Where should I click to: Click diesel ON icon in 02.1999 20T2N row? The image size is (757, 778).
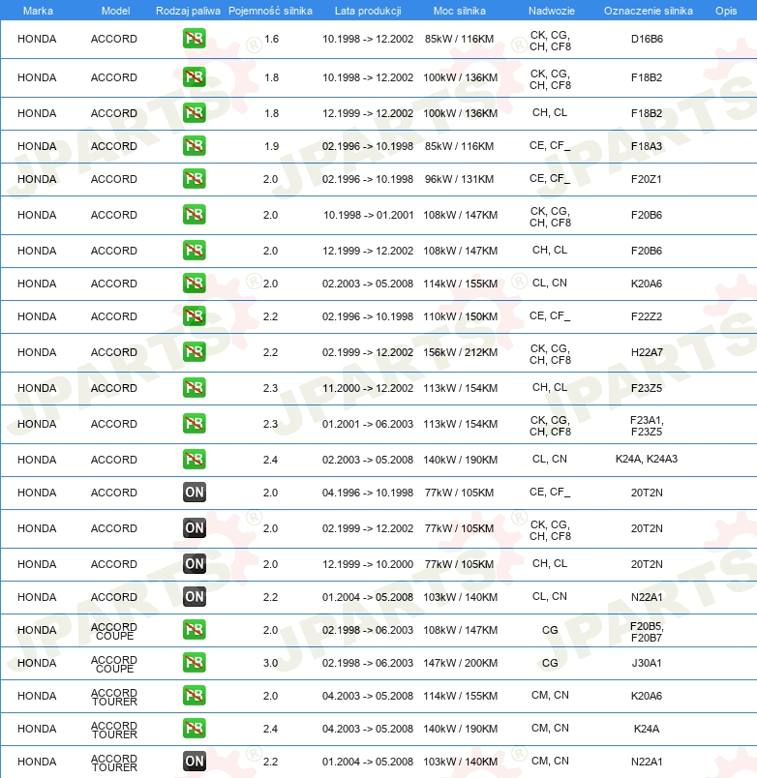click(x=194, y=528)
